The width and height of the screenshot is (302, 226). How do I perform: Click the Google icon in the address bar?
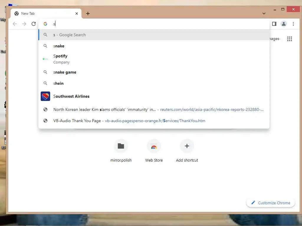tap(45, 24)
